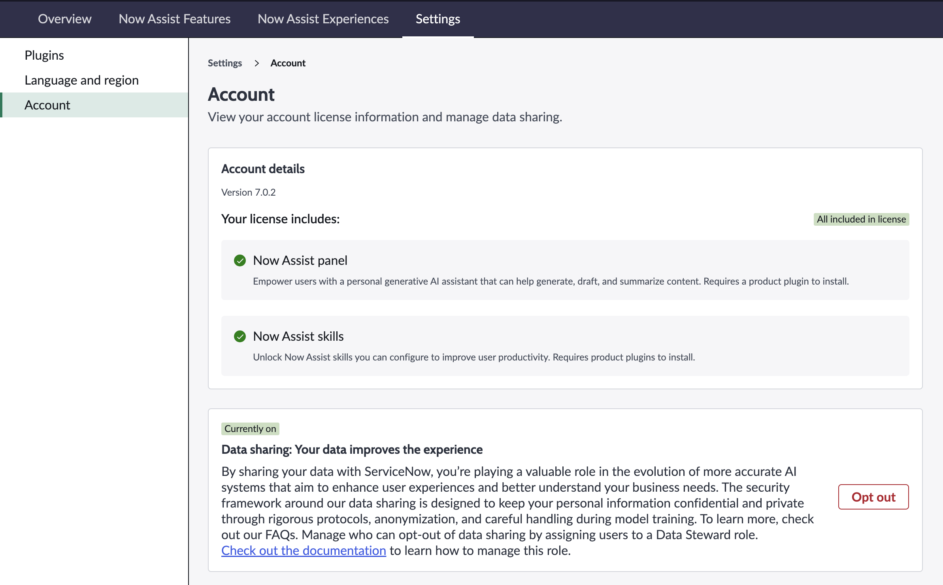Open the Overview tab

click(x=64, y=19)
